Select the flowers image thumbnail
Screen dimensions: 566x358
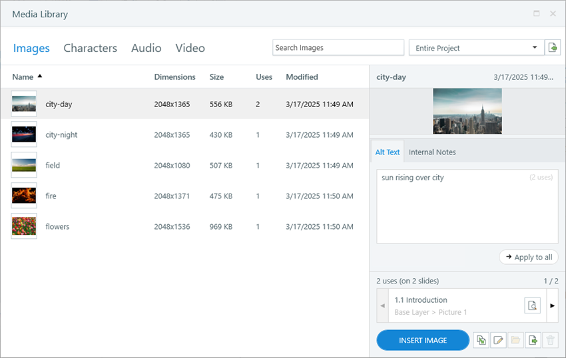pos(24,227)
